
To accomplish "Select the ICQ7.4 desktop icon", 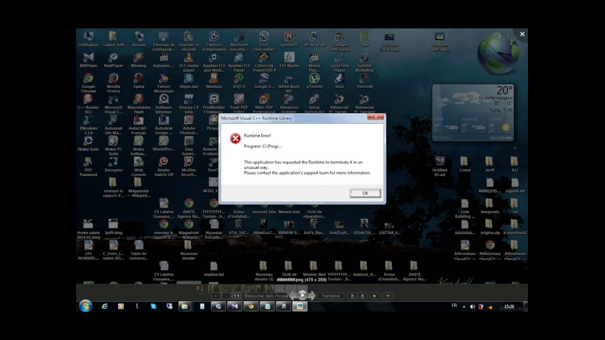I will [x=239, y=81].
